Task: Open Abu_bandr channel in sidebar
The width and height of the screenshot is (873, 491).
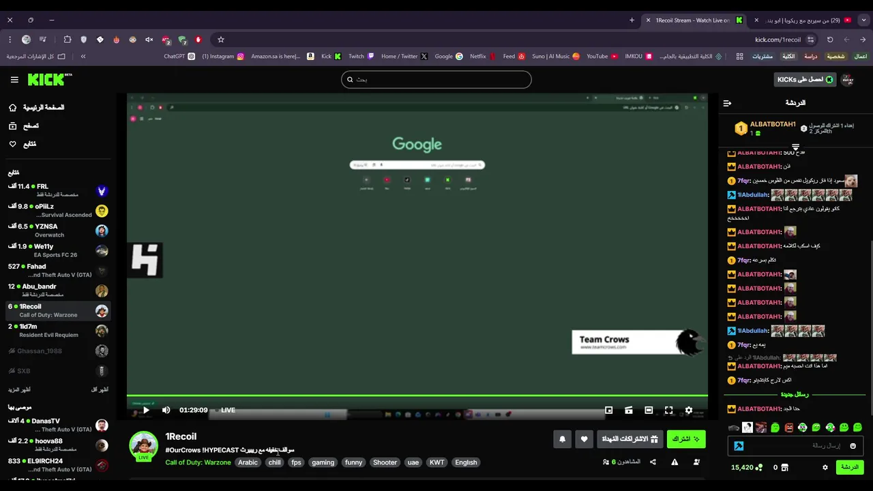Action: [58, 291]
